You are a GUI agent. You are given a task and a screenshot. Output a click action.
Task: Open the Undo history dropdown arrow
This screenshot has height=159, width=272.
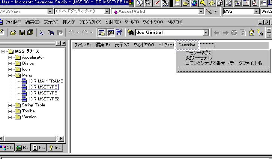point(78,32)
